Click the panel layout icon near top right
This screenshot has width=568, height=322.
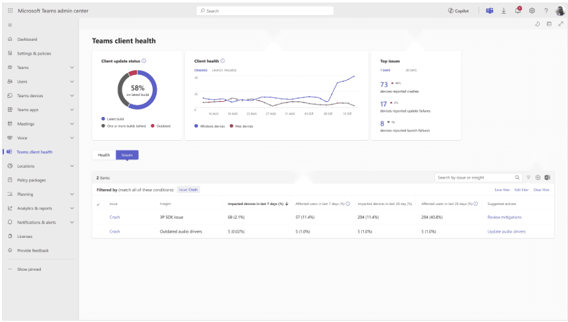click(549, 24)
